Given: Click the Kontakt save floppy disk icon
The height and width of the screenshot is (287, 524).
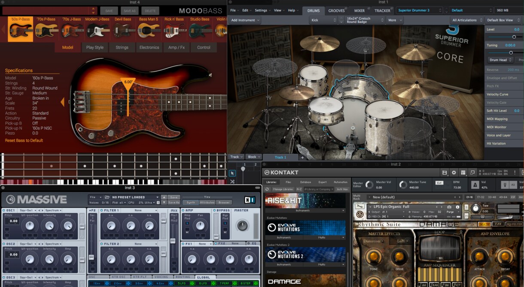Looking at the screenshot, I should tap(445, 172).
